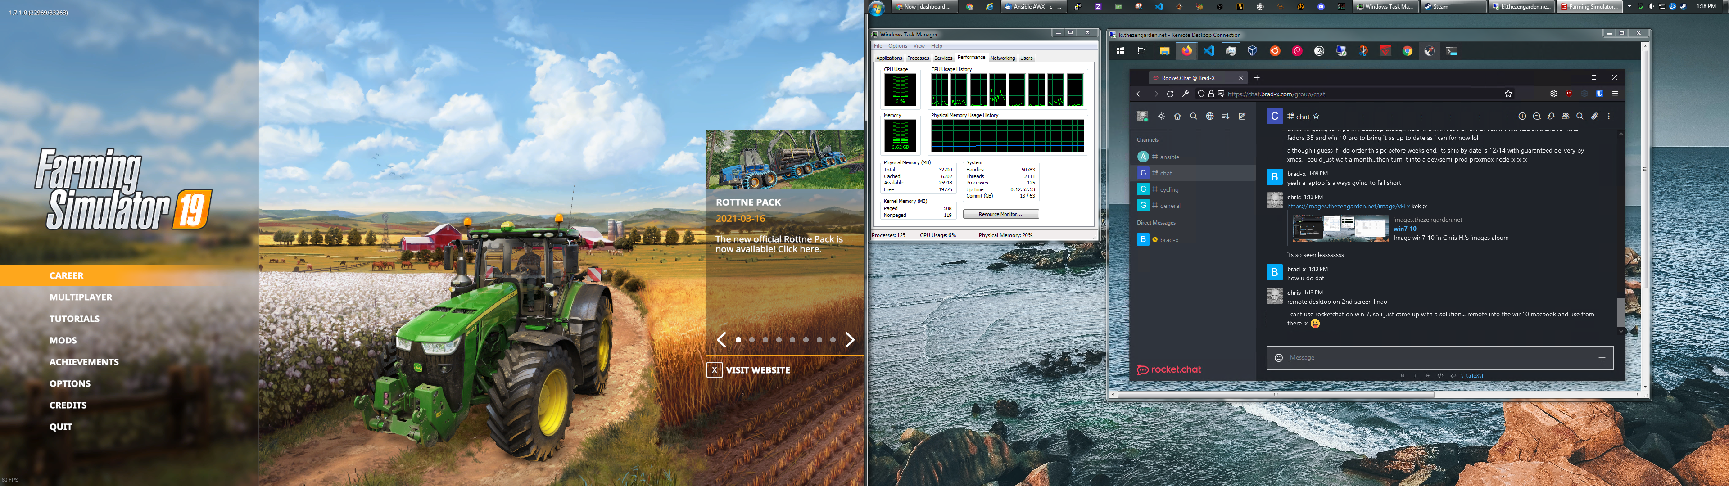
Task: Open images.thezengarden.net link in chat
Action: [1349, 207]
